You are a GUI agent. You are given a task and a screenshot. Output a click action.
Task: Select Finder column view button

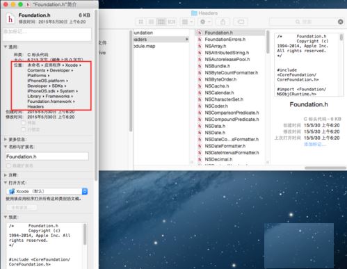pos(161,22)
